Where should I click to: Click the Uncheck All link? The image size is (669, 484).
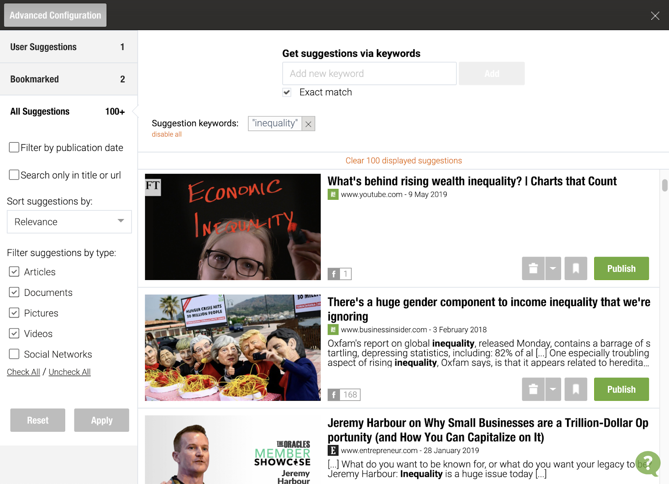pos(69,372)
